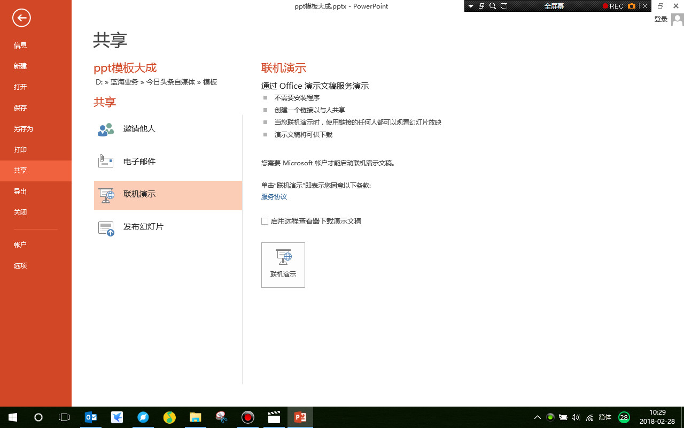Screen dimensions: 684x428
Task: Open the 电子邮件 envelope icon
Action: pos(105,161)
